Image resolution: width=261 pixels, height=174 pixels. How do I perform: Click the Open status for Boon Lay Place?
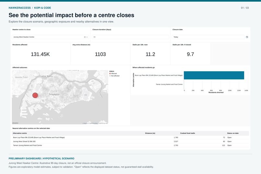point(229,137)
